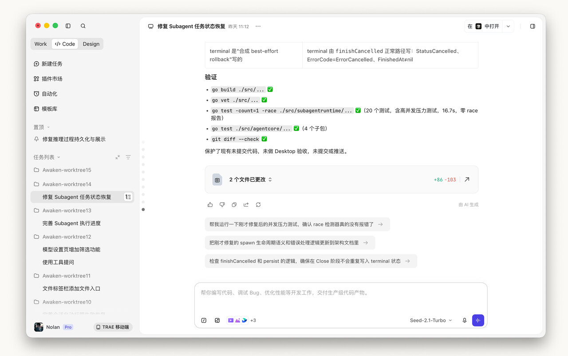Open 插件市场 plugin marketplace
The height and width of the screenshot is (356, 568).
48,79
